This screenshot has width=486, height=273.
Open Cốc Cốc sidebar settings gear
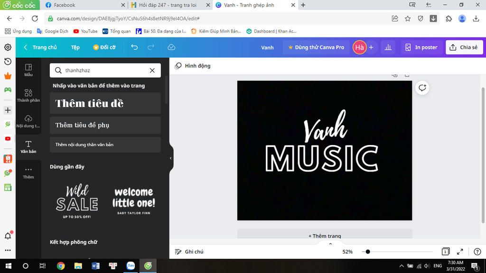click(x=8, y=47)
